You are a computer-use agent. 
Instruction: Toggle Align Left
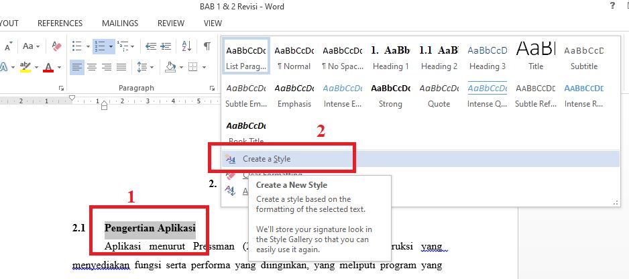pos(77,67)
